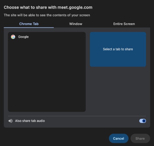Select the Google tab entry to share
Image resolution: width=154 pixels, height=146 pixels.
pos(47,37)
